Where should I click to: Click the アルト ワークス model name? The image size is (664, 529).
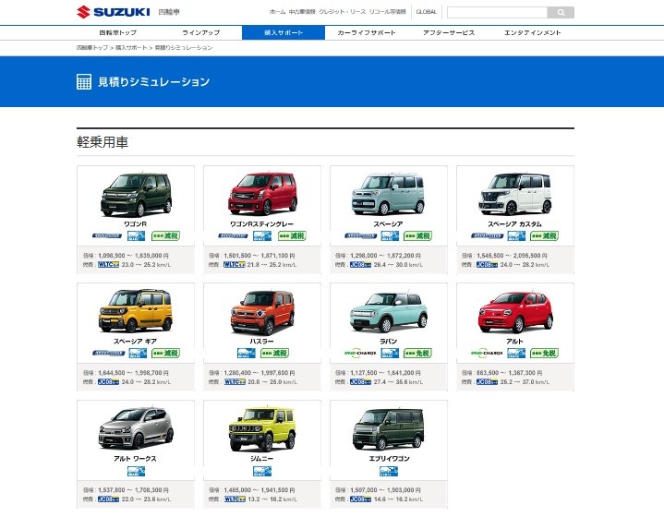pos(135,459)
